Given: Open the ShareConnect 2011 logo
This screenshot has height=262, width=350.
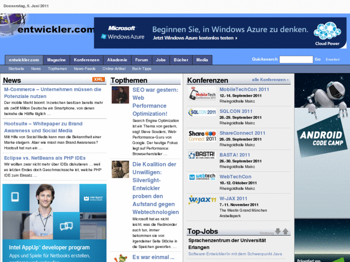Looking at the screenshot, I should [x=202, y=136].
